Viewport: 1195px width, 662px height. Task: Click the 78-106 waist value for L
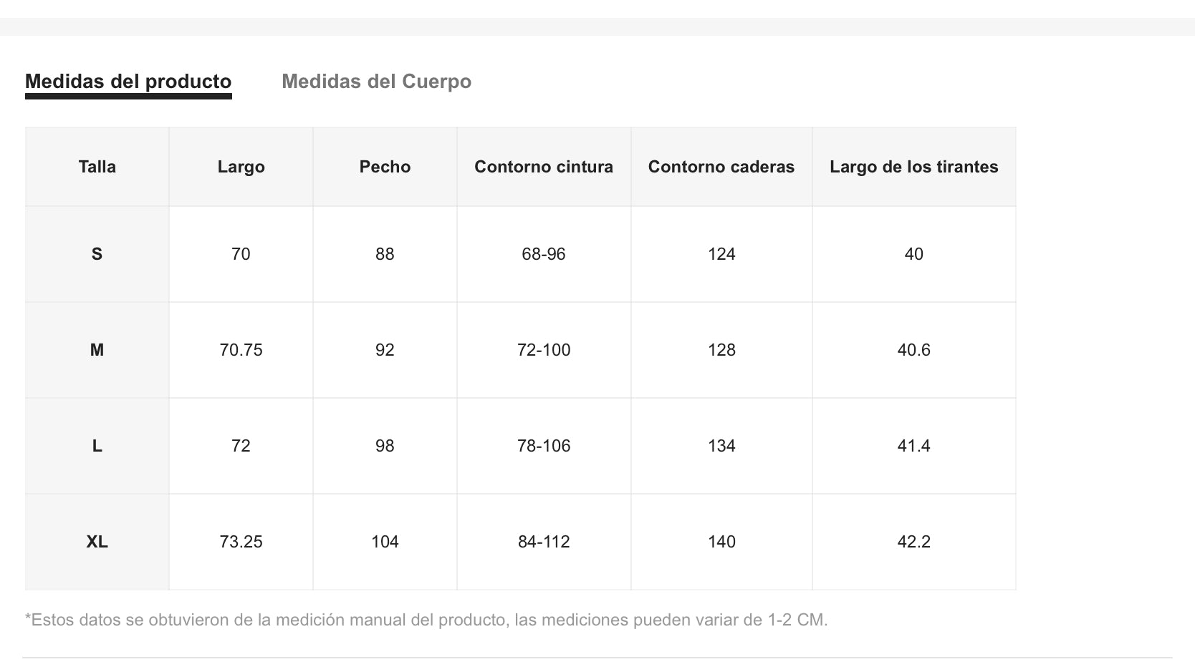click(543, 446)
